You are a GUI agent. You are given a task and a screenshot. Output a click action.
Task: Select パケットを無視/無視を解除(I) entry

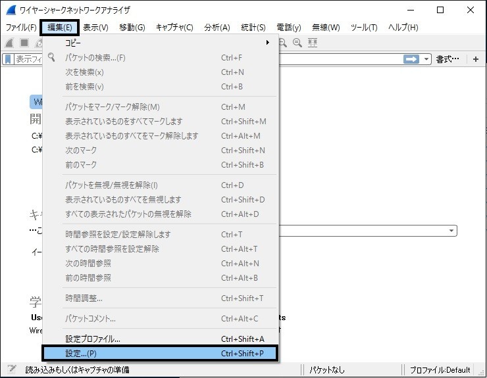[161, 185]
